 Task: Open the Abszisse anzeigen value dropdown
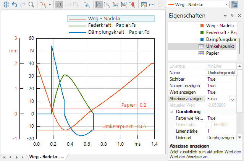(233, 99)
